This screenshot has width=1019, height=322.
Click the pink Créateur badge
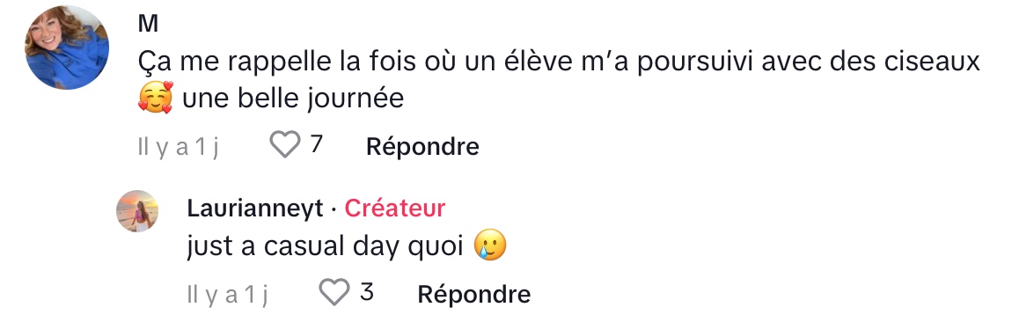click(x=394, y=209)
